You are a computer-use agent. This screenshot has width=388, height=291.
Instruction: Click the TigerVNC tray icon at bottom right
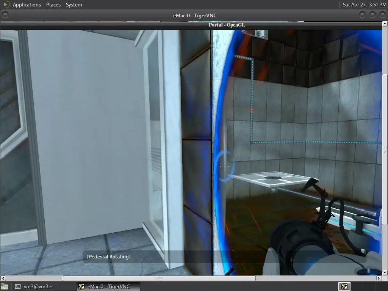click(344, 286)
